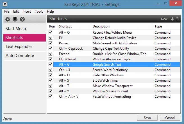Sort by the Description column header
Screen dimensions: 184x124
pos(122,26)
